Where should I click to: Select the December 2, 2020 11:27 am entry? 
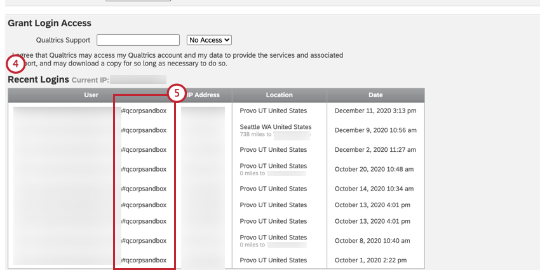click(x=375, y=150)
